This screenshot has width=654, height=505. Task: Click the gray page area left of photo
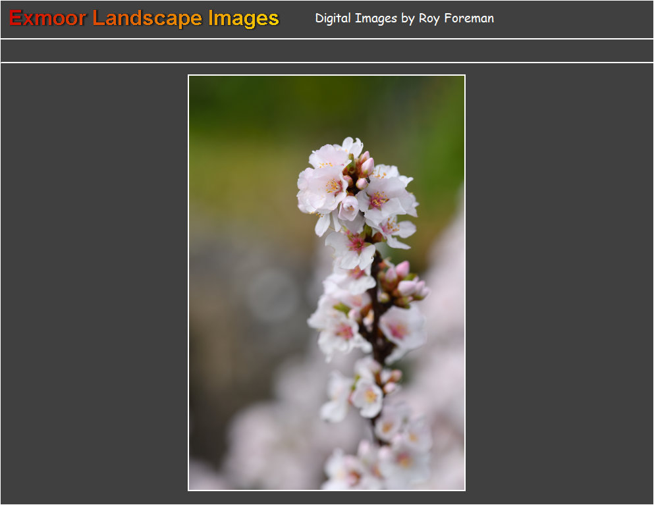[x=92, y=283]
